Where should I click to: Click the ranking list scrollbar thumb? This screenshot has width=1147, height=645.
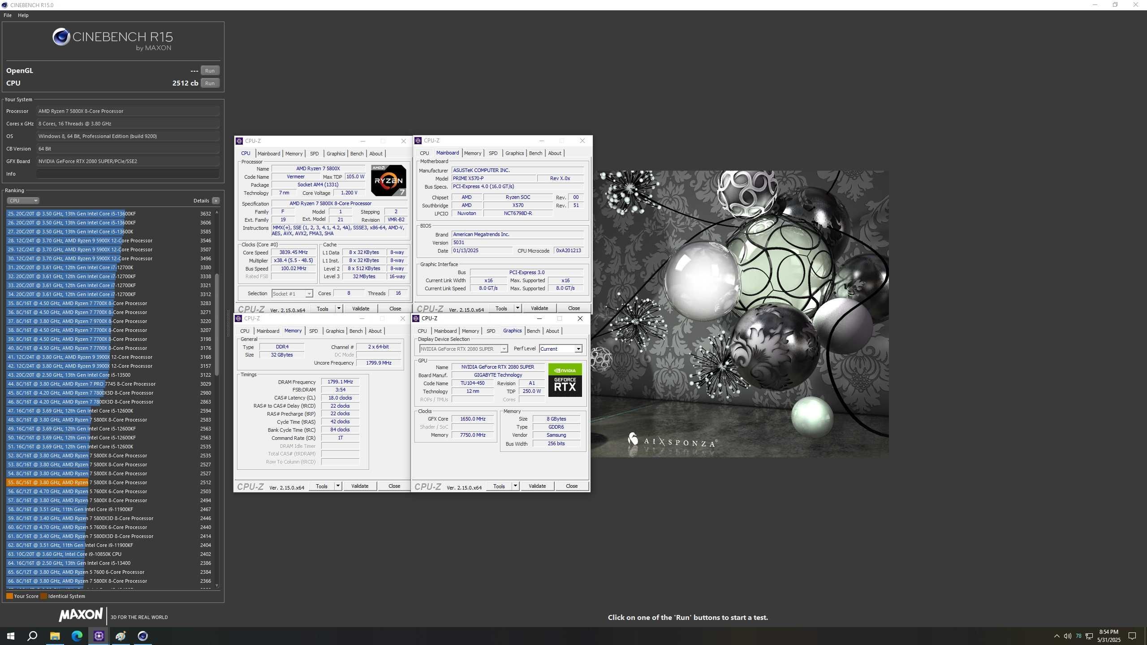(x=217, y=325)
